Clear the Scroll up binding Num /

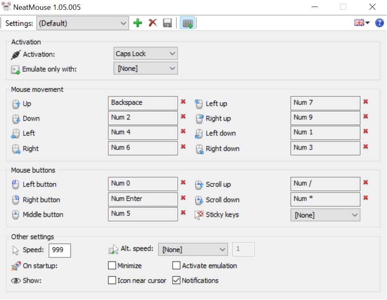coord(366,182)
